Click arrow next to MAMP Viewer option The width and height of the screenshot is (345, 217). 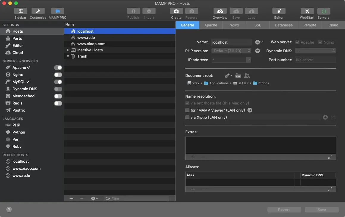coord(250,110)
